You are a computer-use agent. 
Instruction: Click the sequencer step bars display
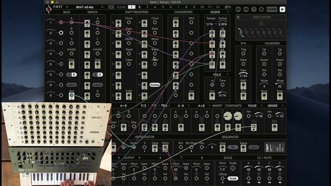tap(274, 147)
